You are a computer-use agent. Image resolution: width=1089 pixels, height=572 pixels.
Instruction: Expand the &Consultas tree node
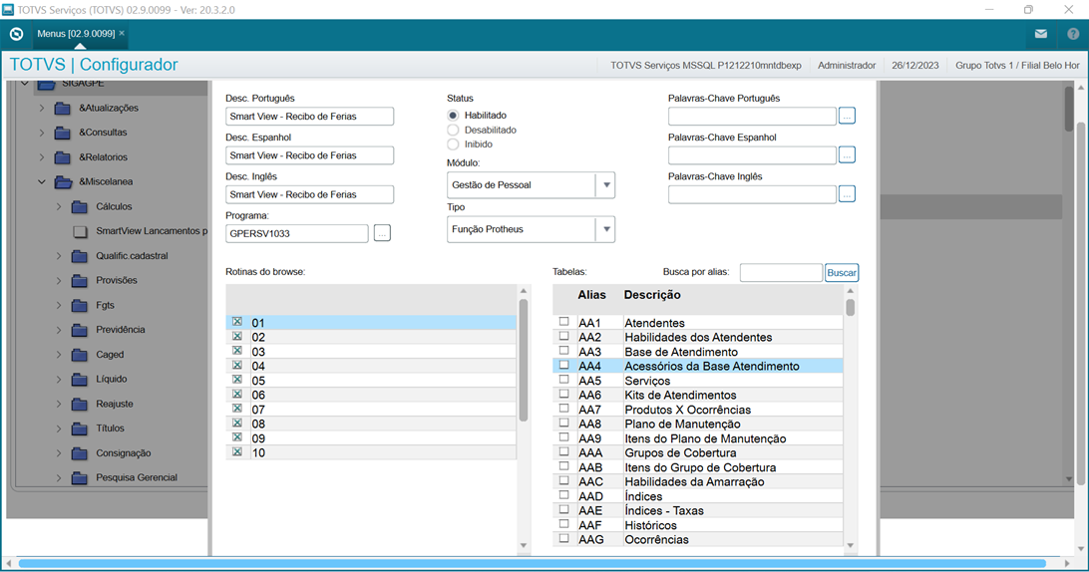(x=42, y=133)
